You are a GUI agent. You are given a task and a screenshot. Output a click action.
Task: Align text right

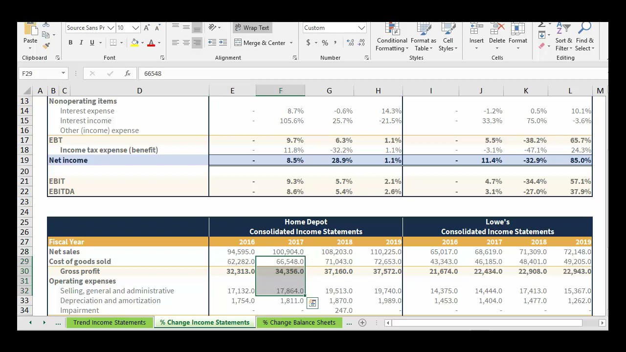click(x=197, y=43)
